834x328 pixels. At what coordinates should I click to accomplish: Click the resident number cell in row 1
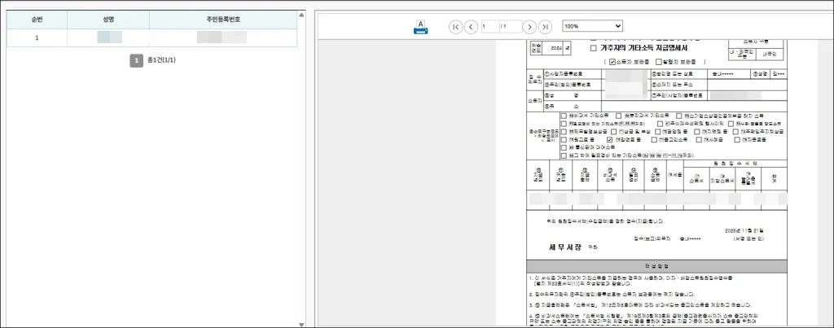tap(222, 37)
